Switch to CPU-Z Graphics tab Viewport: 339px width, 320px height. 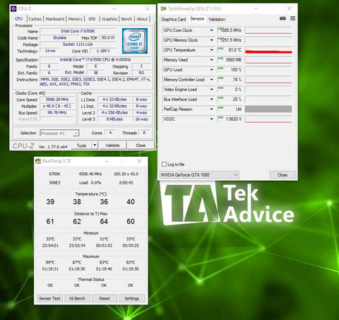click(109, 19)
